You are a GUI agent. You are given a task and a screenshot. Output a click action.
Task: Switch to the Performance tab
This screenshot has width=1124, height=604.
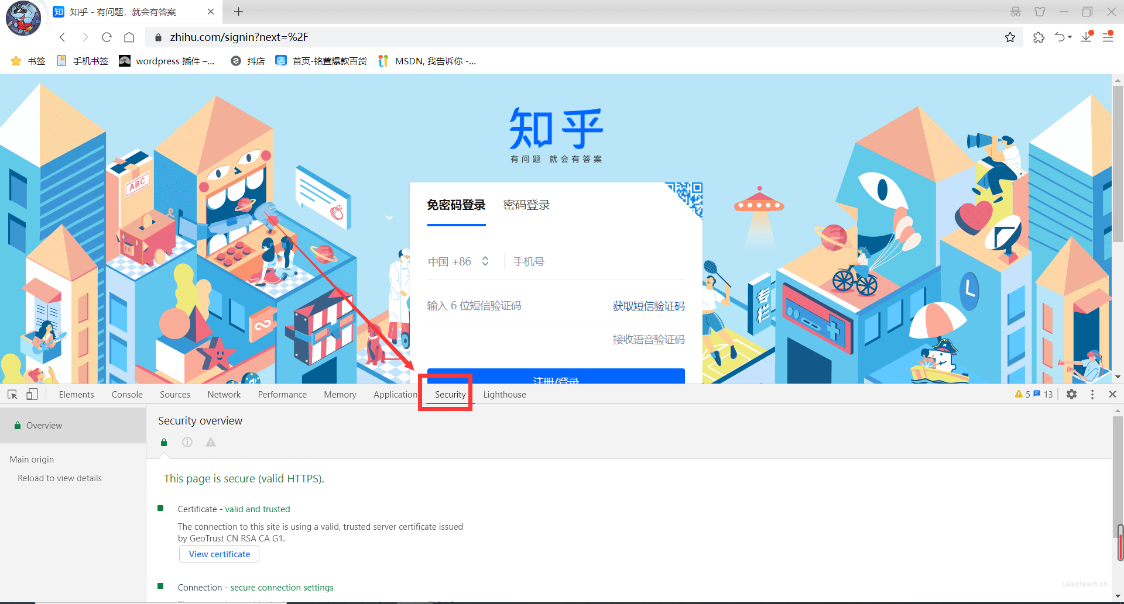tap(282, 395)
